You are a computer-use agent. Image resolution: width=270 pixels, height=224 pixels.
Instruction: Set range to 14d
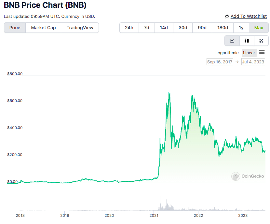(164, 28)
